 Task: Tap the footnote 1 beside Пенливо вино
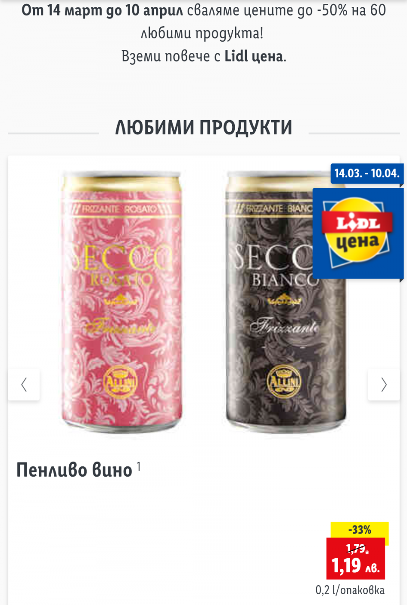(139, 466)
